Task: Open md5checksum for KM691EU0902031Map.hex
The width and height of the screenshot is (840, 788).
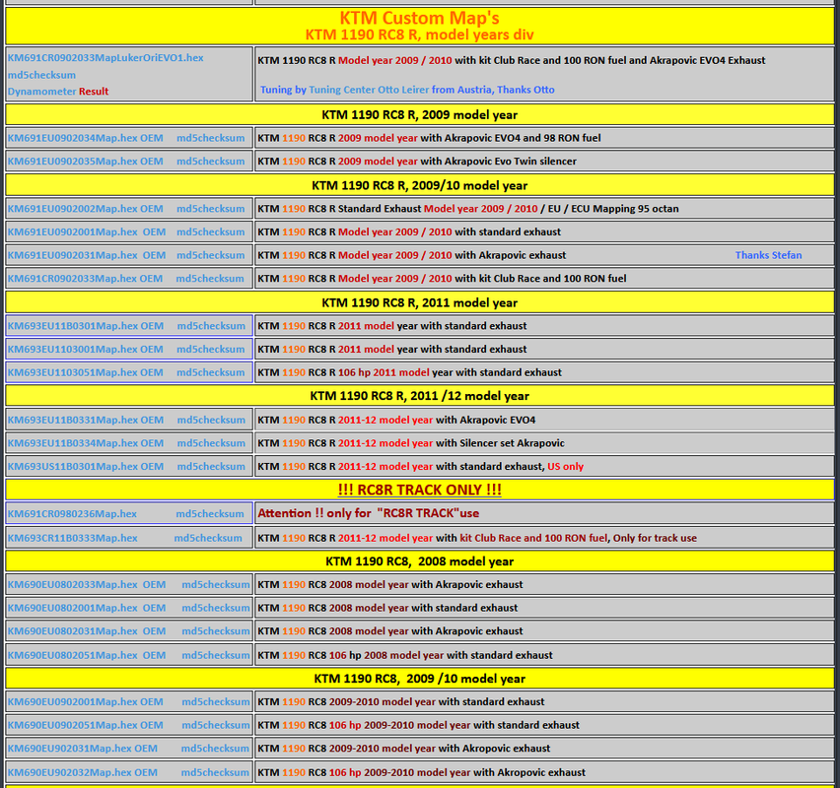Action: pyautogui.click(x=211, y=255)
